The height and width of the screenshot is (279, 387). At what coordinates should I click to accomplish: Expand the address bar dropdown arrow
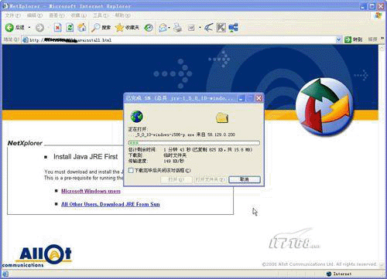pos(338,39)
